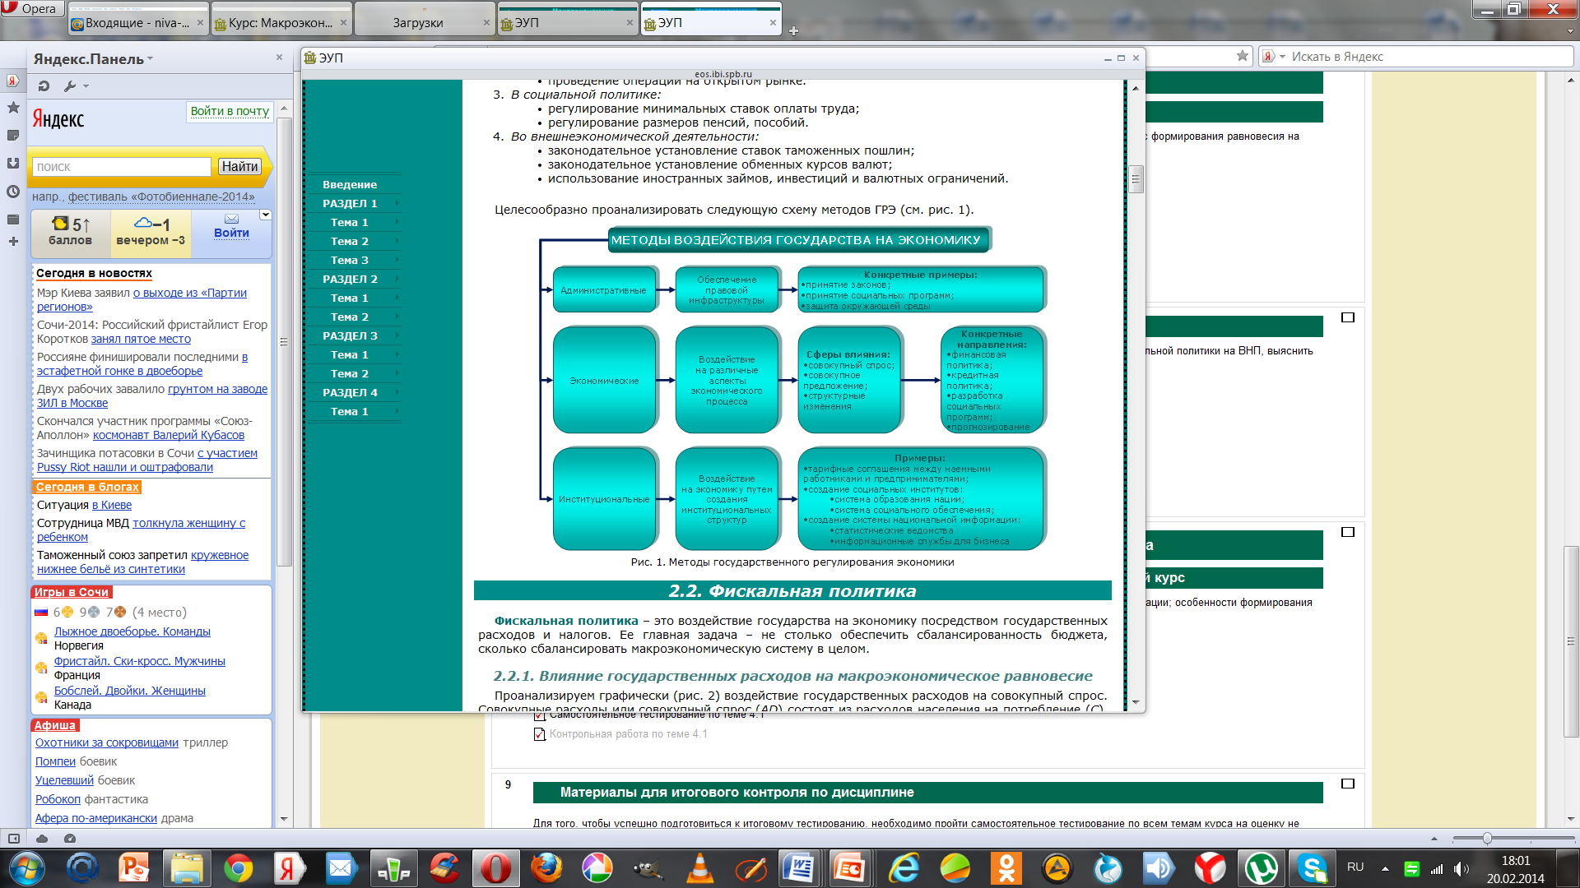The image size is (1580, 888).
Task: Open the Windows panel icon in sidebar
Action: click(x=13, y=220)
